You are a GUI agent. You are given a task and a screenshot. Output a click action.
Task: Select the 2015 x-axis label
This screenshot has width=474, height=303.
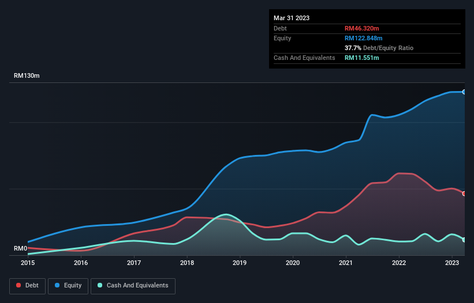point(28,263)
